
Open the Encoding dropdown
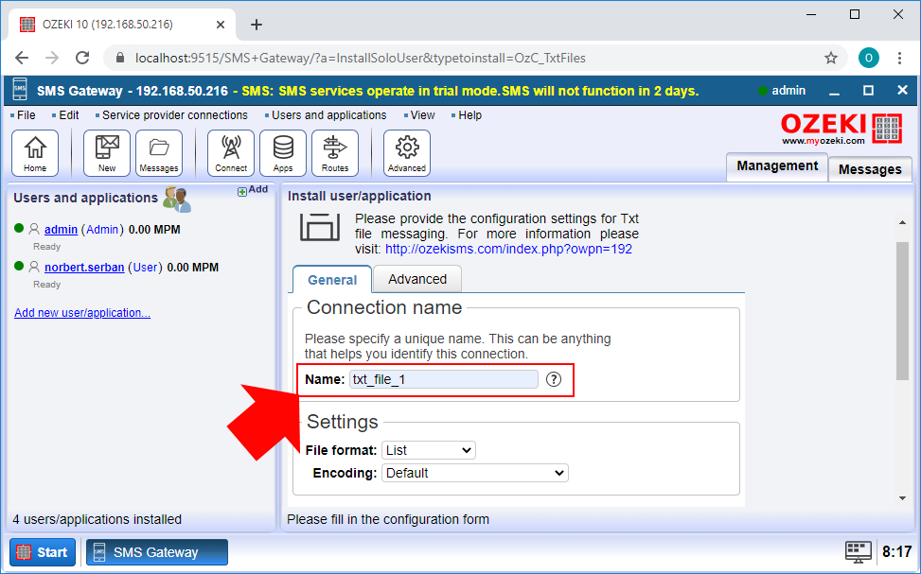(x=474, y=473)
